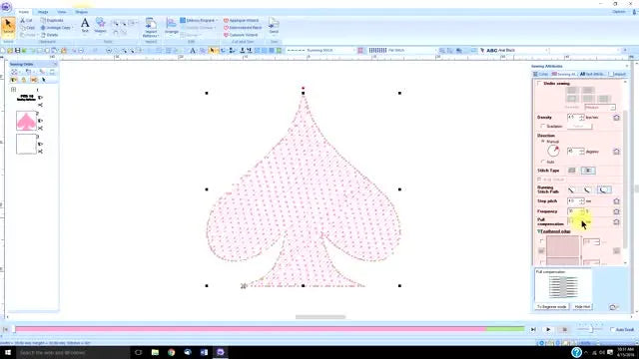Select the third Running Stitch Path option
This screenshot has width=639, height=359.
tap(604, 190)
